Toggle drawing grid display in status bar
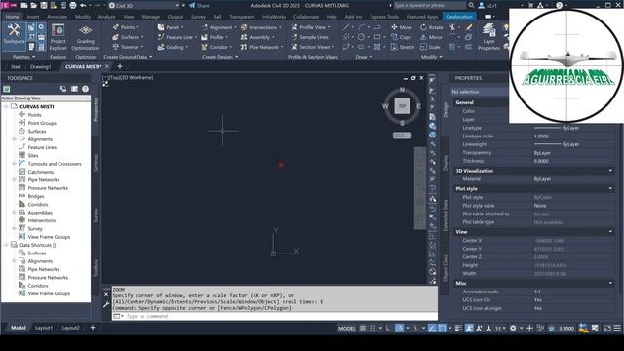 click(x=363, y=328)
